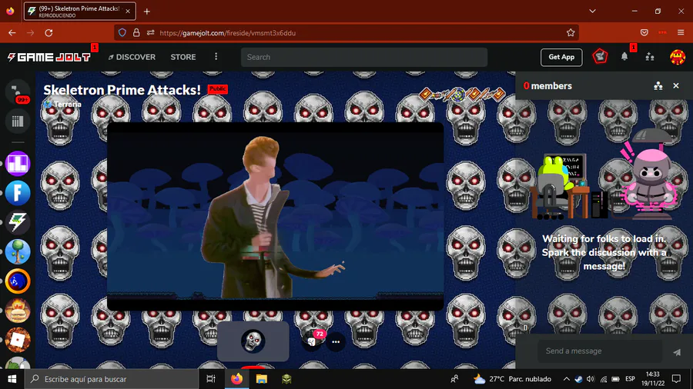Screen dimensions: 693x389
Task: Open the Sonic ring community in sidebar
Action: [x=18, y=281]
